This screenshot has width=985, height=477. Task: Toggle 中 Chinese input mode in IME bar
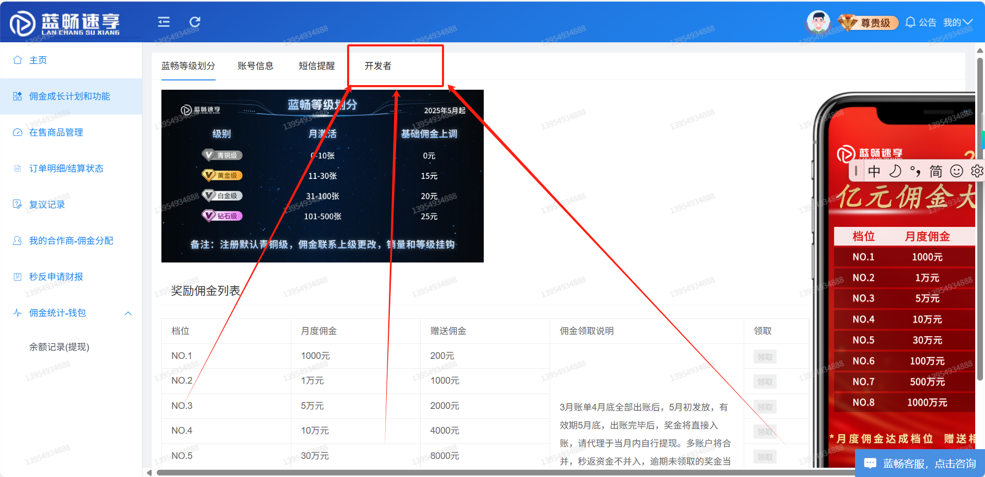click(x=874, y=171)
